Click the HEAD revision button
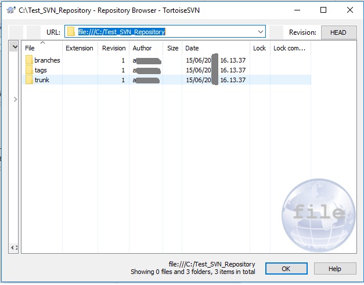The width and height of the screenshot is (364, 285). click(338, 32)
